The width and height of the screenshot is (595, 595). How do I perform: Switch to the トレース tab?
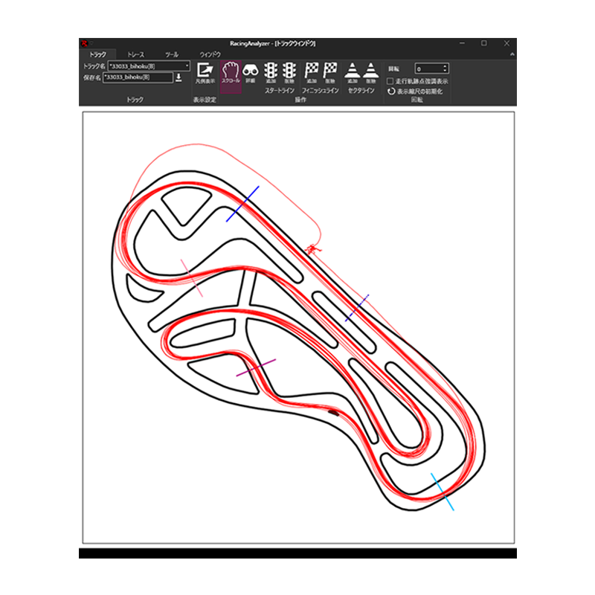(135, 55)
